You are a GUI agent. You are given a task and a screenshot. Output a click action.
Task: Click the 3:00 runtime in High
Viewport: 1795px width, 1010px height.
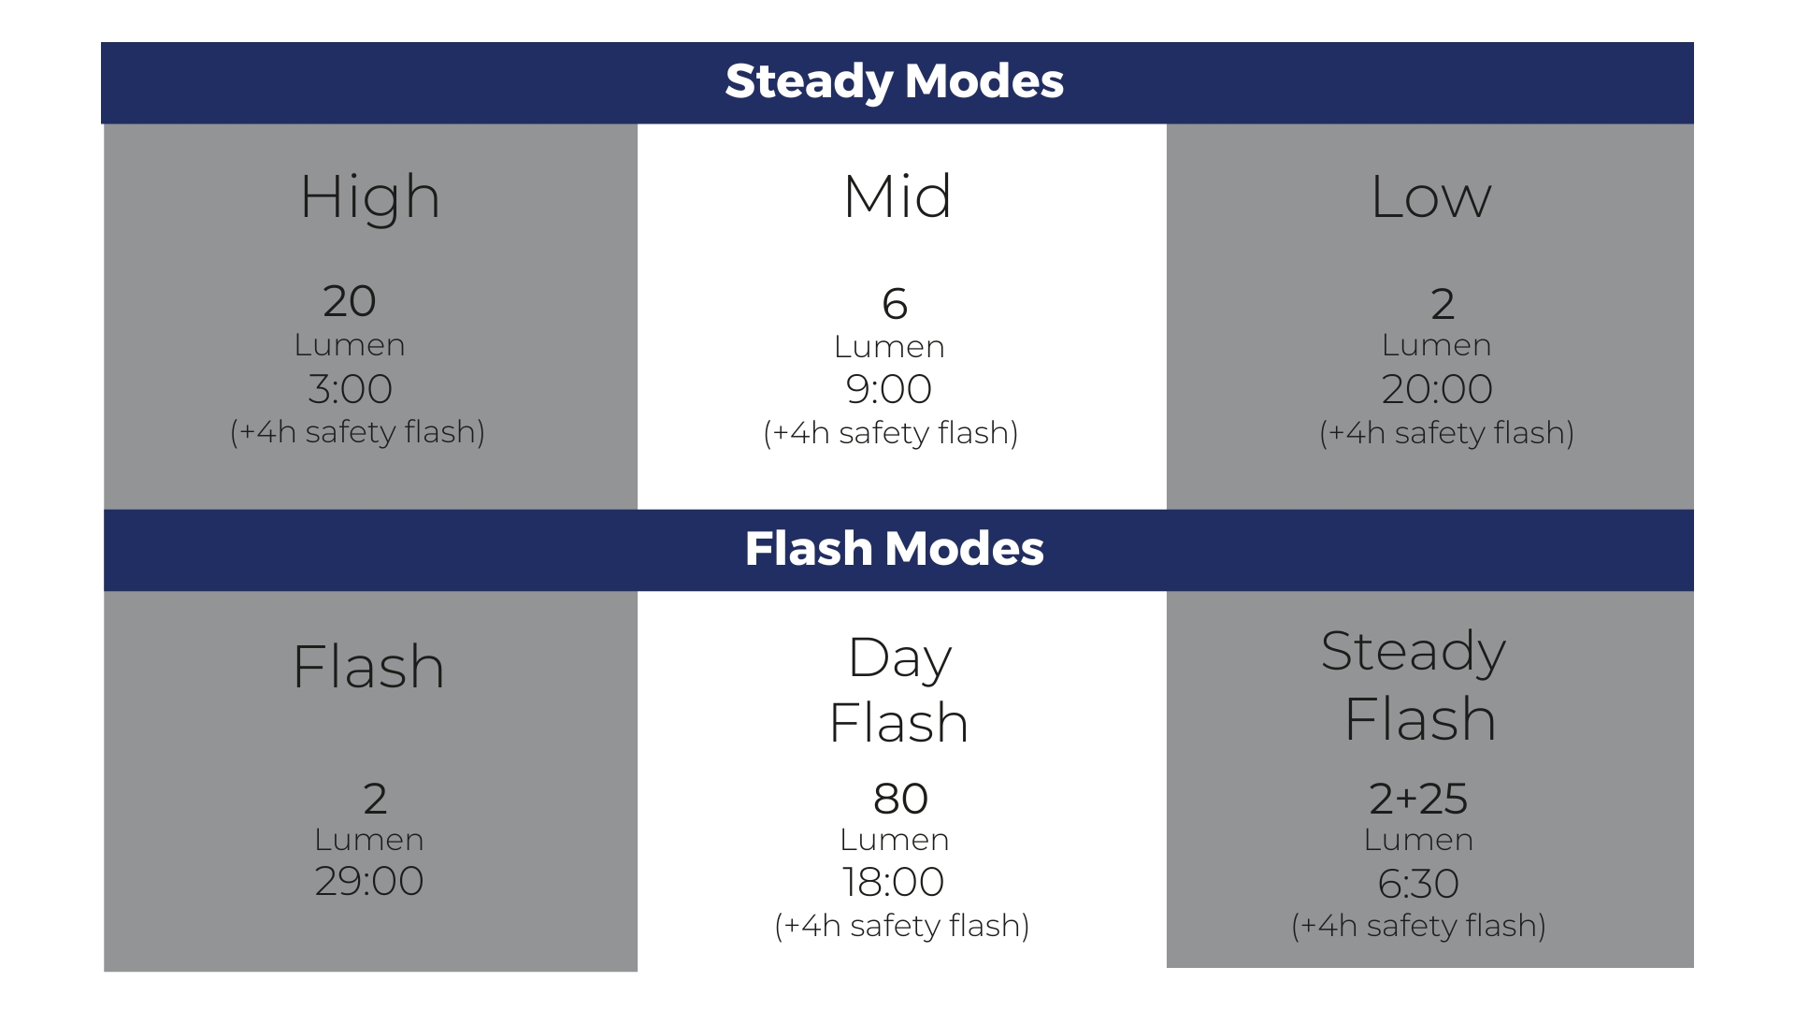350,389
